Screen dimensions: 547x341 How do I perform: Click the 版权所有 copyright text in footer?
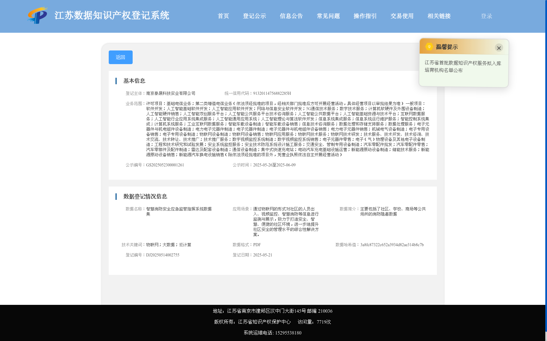252,322
